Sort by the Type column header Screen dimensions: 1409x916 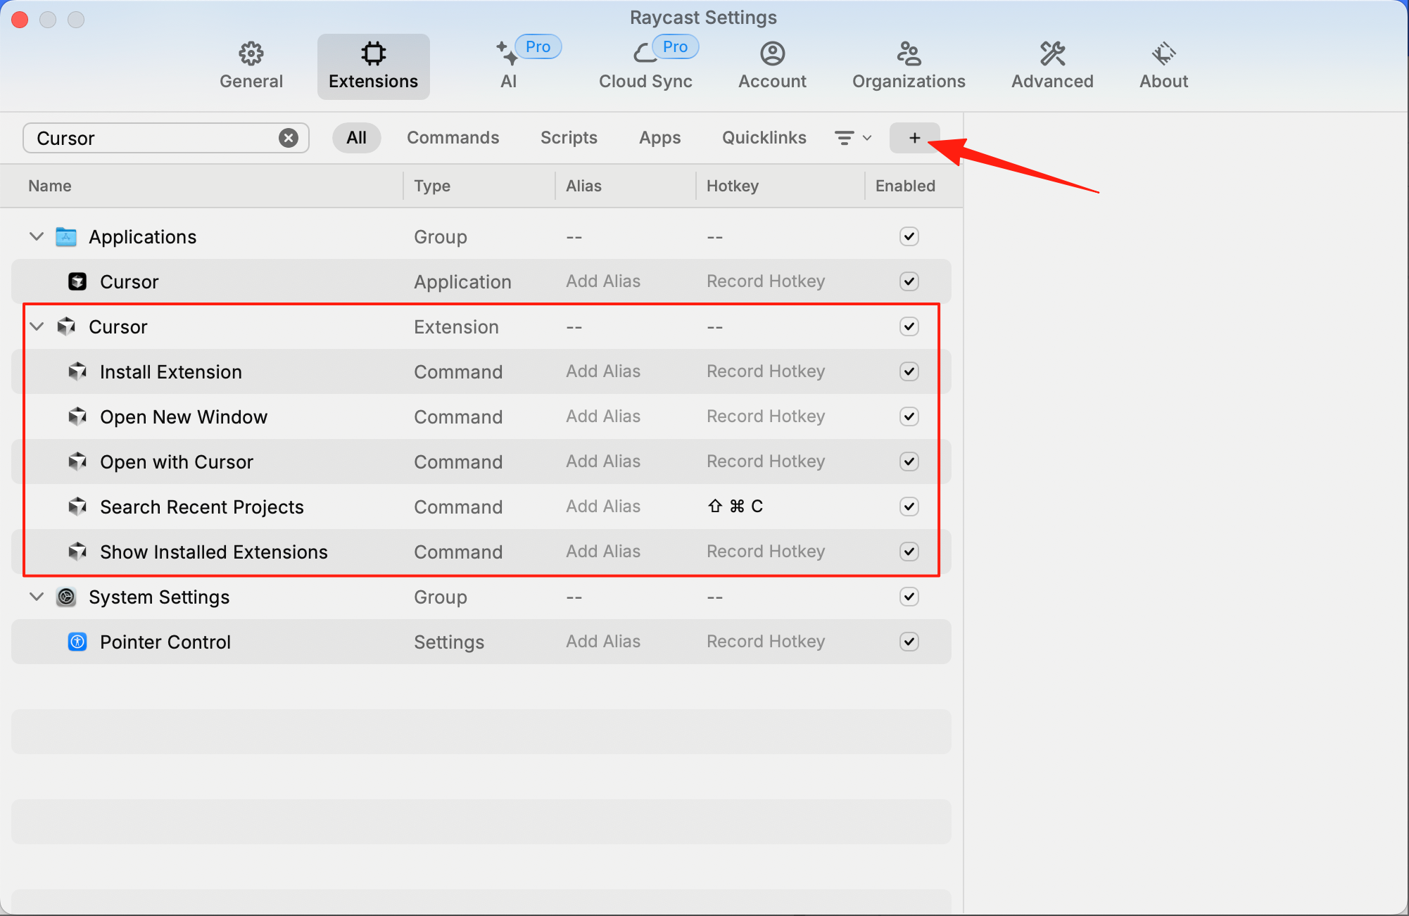click(x=432, y=186)
